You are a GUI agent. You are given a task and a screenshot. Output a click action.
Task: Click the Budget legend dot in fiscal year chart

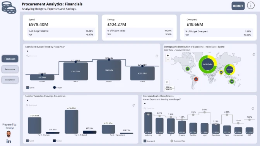click(55, 87)
